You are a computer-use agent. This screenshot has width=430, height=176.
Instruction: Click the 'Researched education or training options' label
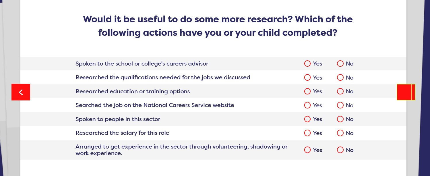click(133, 91)
